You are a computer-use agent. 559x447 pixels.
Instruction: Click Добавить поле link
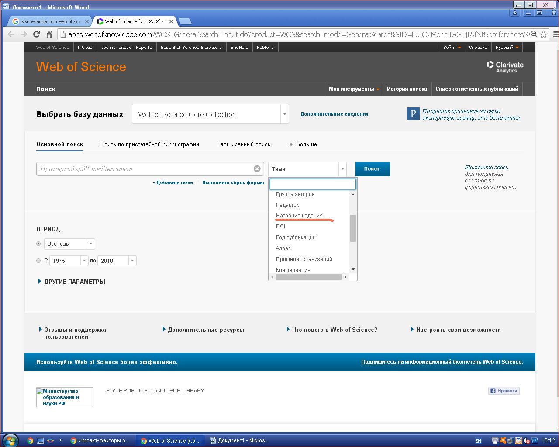(x=173, y=182)
